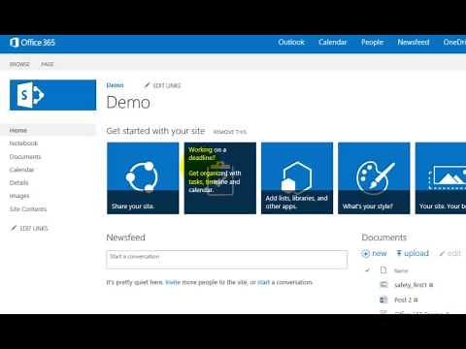The image size is (466, 349).
Task: Click the upload arrow icon in Documents
Action: point(399,253)
